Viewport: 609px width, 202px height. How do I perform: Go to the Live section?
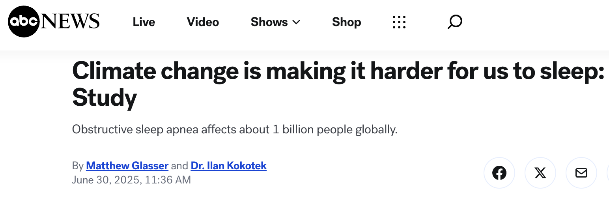click(x=144, y=22)
